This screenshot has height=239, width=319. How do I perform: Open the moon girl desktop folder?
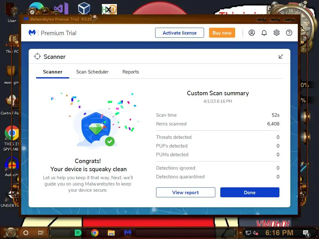(12, 75)
